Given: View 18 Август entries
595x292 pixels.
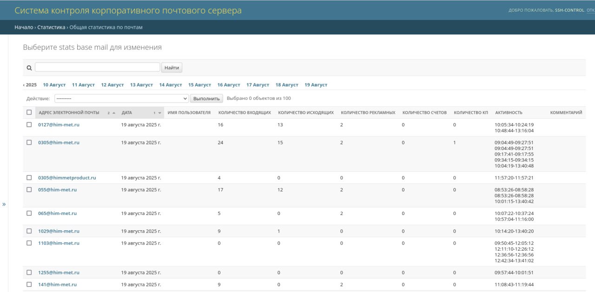Looking at the screenshot, I should [287, 85].
